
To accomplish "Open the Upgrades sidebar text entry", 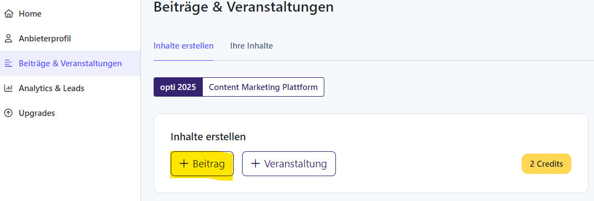I will pyautogui.click(x=37, y=113).
